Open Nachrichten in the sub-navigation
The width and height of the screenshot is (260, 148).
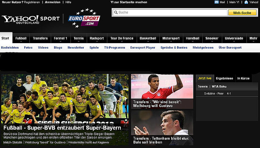(x=10, y=48)
